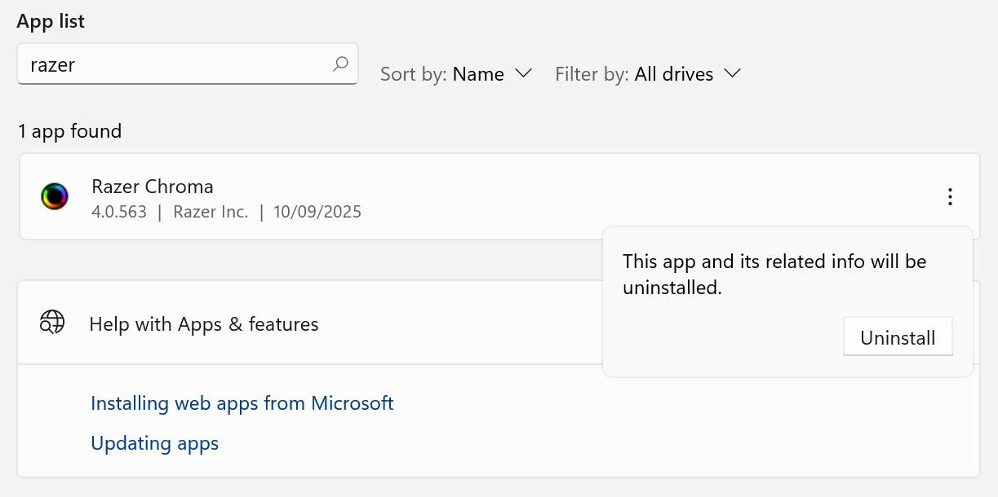The height and width of the screenshot is (497, 998).
Task: Click the version number 4.0.563 text
Action: pyautogui.click(x=119, y=210)
